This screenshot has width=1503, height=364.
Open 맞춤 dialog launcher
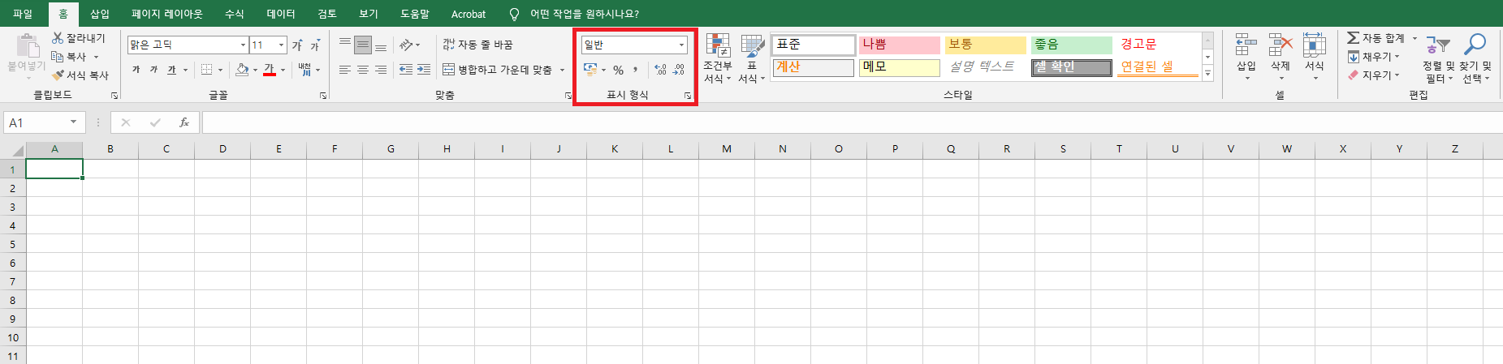568,96
